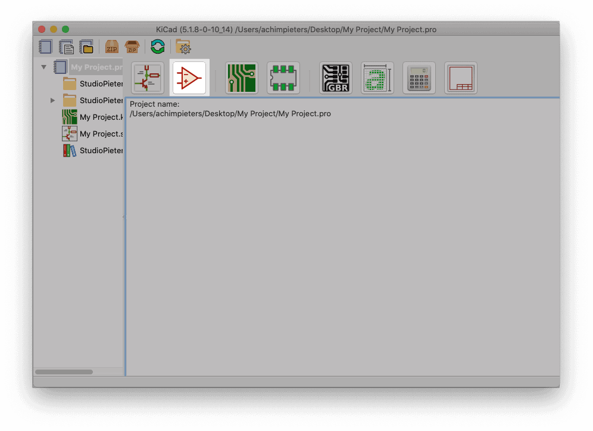Maximize the KiCad window
The height and width of the screenshot is (431, 593).
click(x=65, y=29)
